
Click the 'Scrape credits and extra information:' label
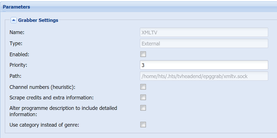[x=52, y=97]
